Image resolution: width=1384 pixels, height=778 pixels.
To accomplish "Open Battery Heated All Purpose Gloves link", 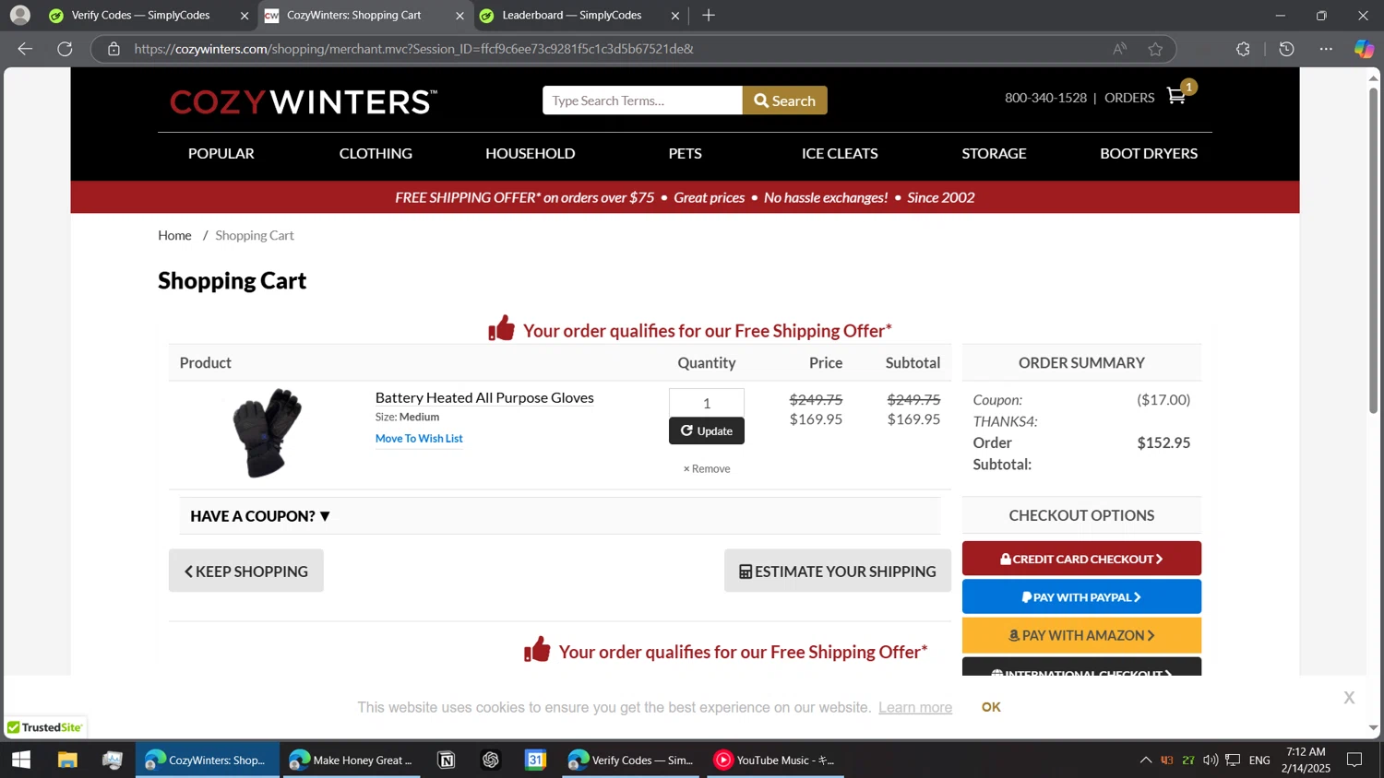I will pyautogui.click(x=484, y=397).
